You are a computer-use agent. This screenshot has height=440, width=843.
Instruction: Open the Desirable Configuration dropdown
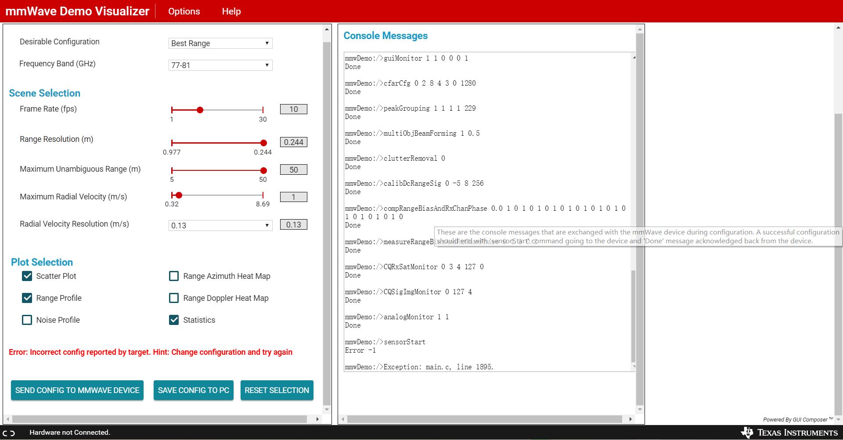(220, 43)
